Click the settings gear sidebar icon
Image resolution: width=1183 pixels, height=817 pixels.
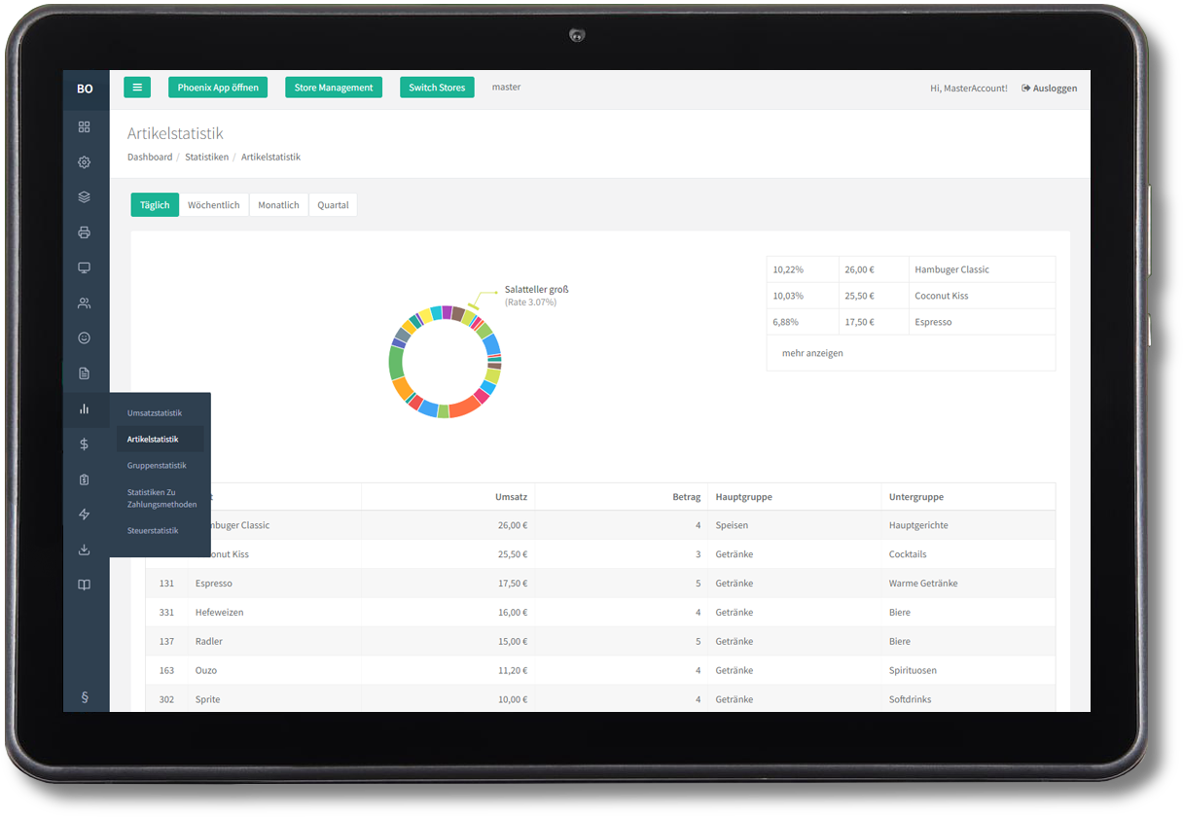(x=85, y=162)
